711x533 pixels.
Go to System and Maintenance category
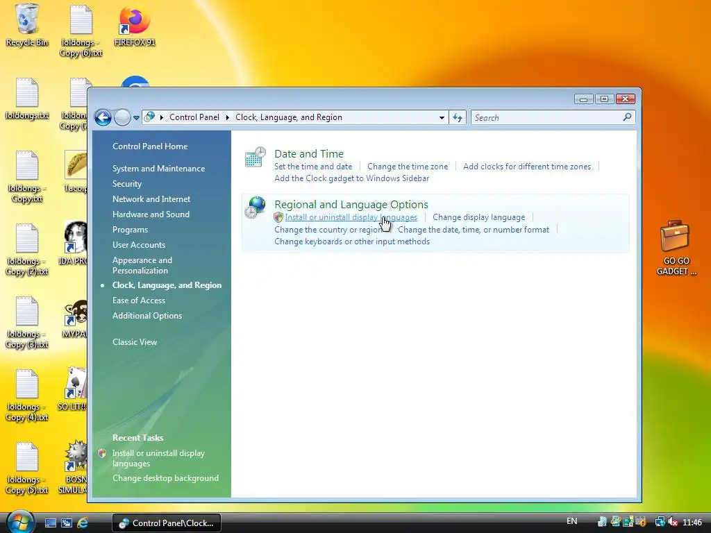(159, 169)
